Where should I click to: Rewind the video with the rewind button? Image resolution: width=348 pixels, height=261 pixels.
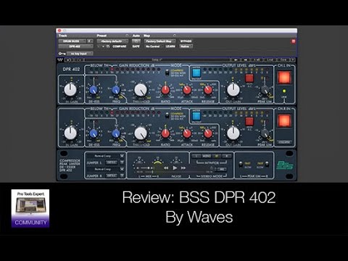pos(166,167)
